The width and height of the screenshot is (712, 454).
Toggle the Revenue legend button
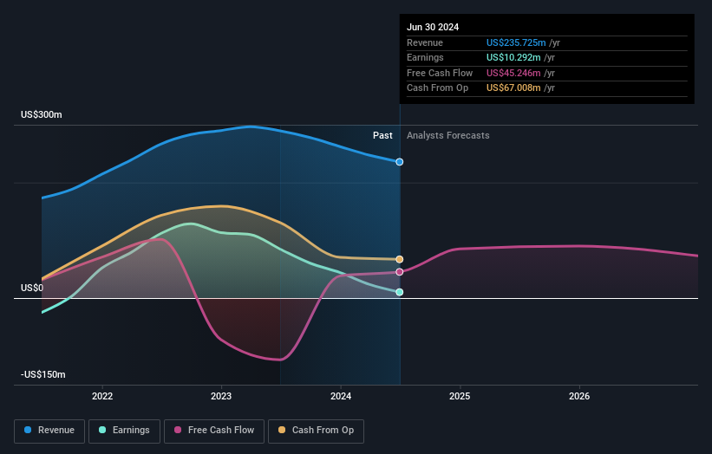[49, 431]
